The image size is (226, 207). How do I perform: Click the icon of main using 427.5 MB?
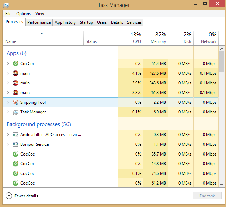point(16,73)
